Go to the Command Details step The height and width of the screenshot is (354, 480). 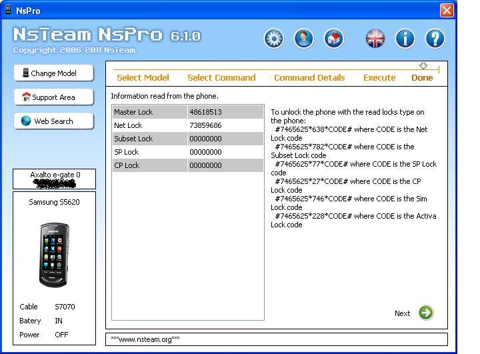click(x=309, y=78)
